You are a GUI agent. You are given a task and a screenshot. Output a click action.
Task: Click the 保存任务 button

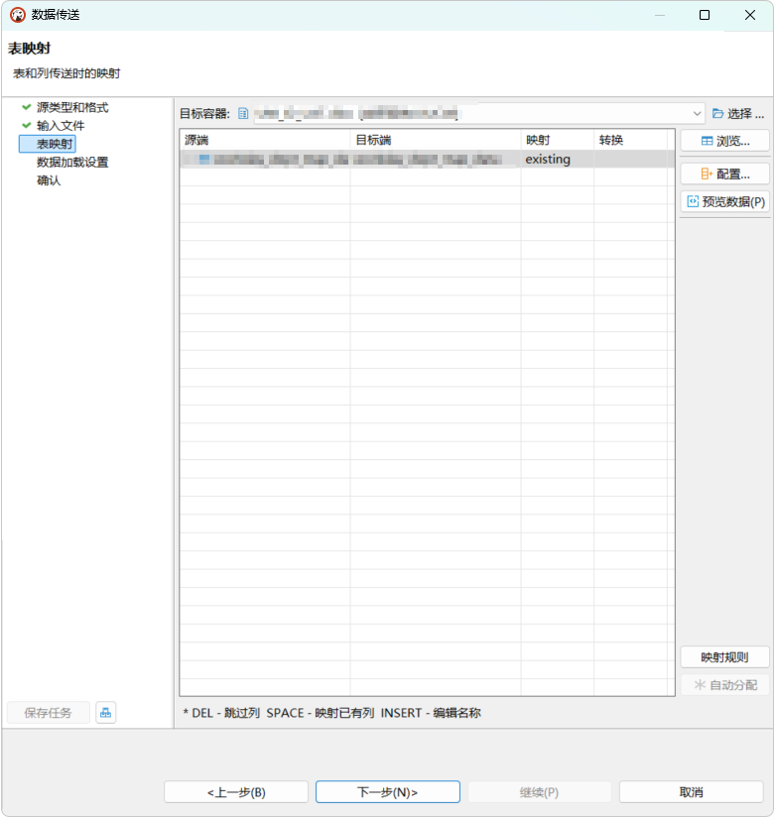[x=48, y=713]
